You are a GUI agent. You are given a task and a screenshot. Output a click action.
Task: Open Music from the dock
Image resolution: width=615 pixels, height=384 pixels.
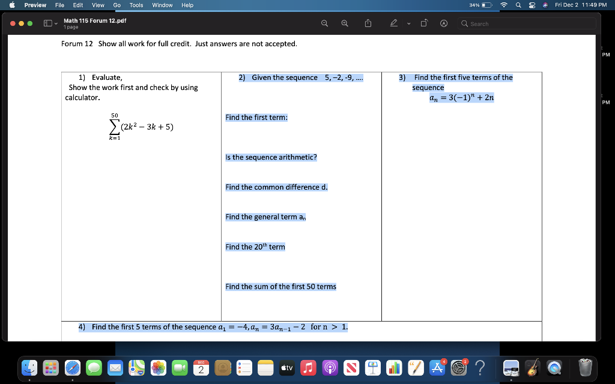click(308, 368)
